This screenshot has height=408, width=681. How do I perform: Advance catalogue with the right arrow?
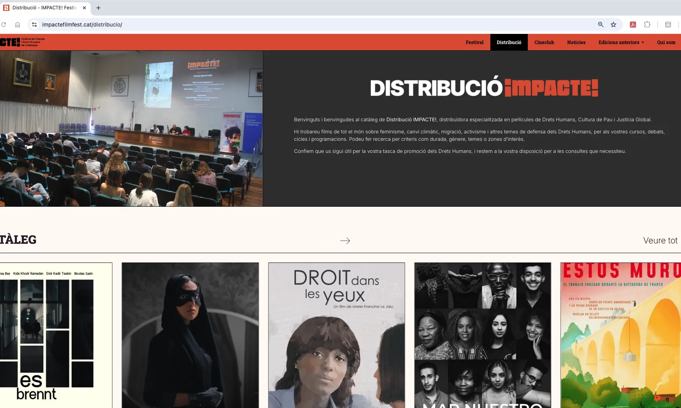[x=345, y=241]
